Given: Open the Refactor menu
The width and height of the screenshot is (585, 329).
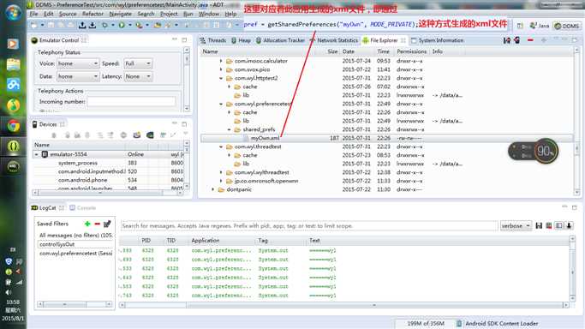Looking at the screenshot, I should (x=93, y=14).
